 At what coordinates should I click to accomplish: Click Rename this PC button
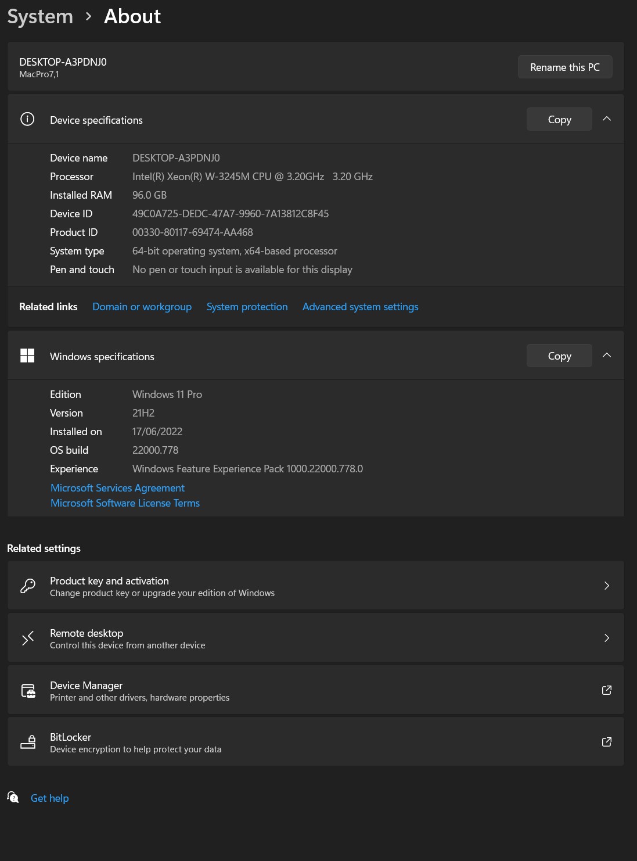click(x=565, y=67)
